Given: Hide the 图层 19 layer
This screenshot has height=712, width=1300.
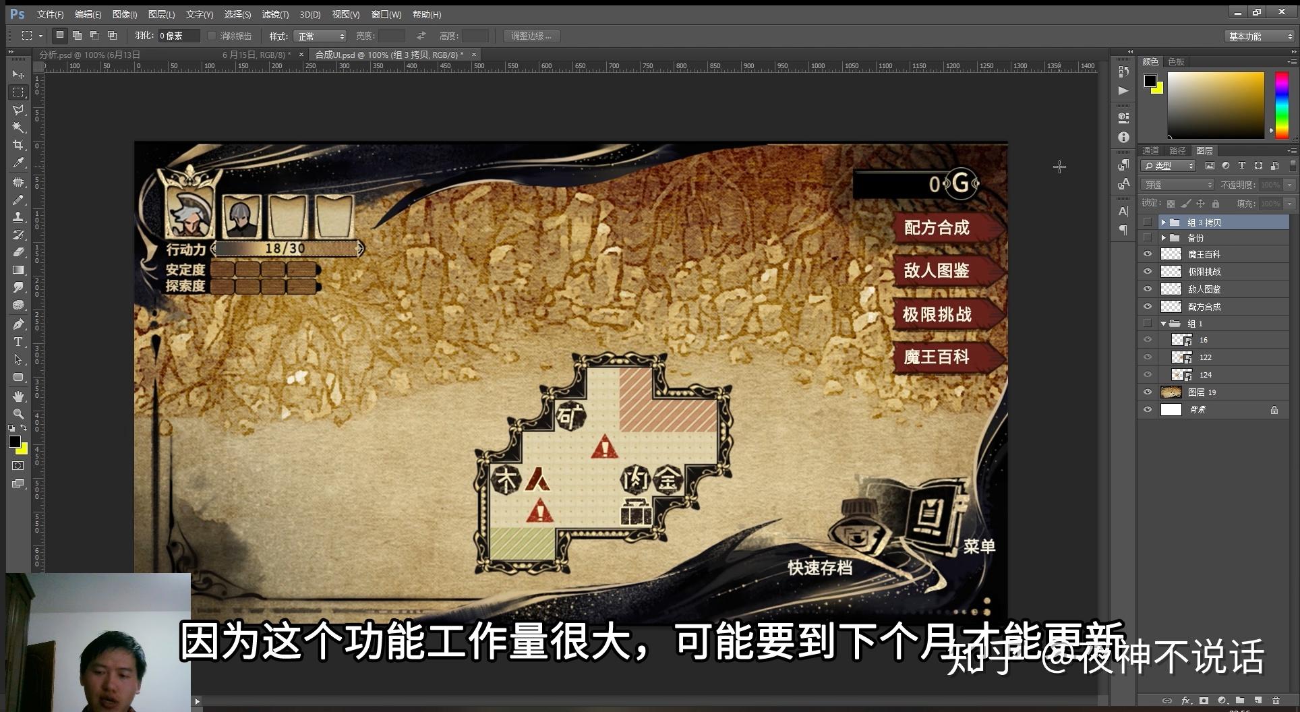Looking at the screenshot, I should [1148, 392].
